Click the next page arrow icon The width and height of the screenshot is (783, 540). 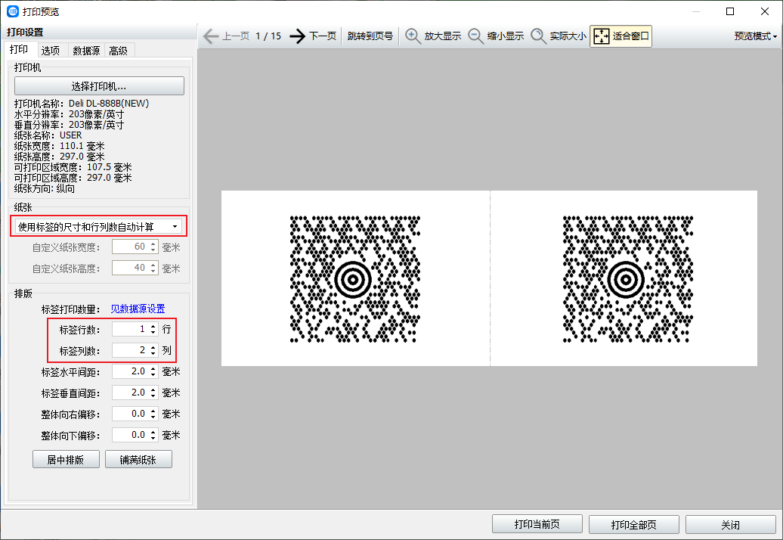point(298,36)
